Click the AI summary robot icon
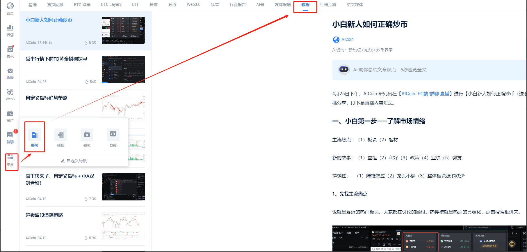The image size is (527, 252). pyautogui.click(x=344, y=70)
